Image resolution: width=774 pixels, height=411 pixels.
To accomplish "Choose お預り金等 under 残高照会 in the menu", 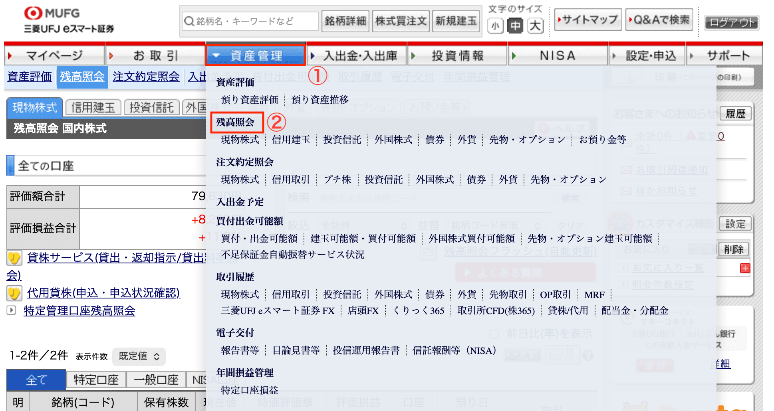I will (603, 140).
